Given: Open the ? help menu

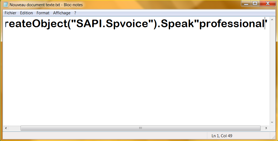Looking at the screenshot, I should (x=75, y=13).
